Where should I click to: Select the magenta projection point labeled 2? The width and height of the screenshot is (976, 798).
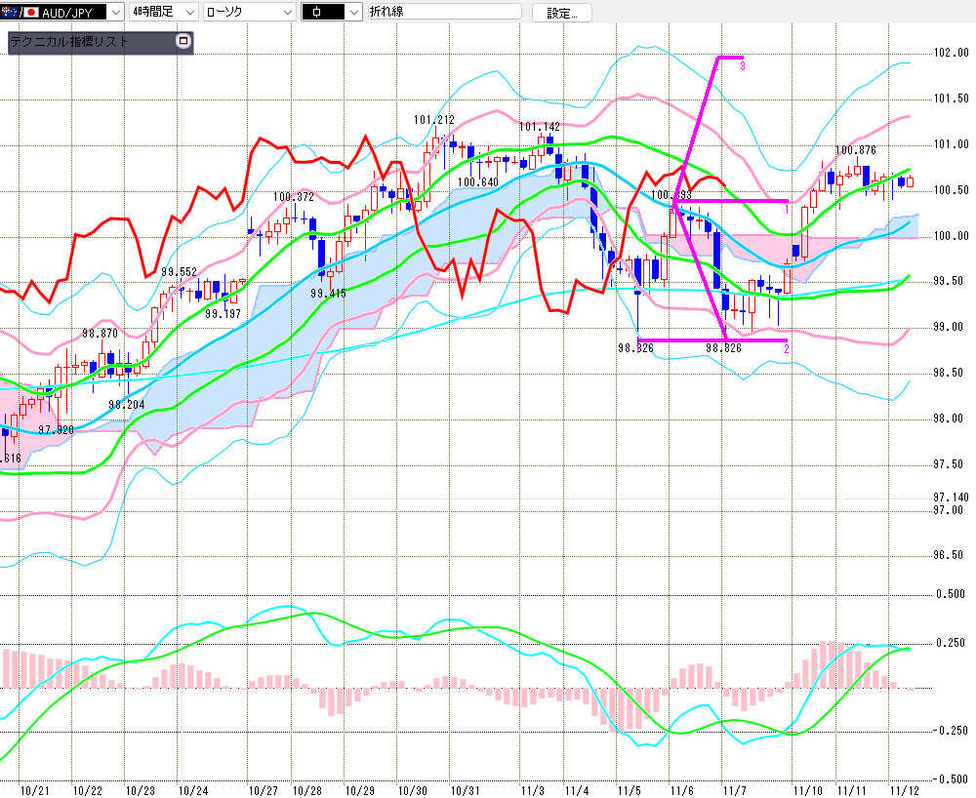786,347
